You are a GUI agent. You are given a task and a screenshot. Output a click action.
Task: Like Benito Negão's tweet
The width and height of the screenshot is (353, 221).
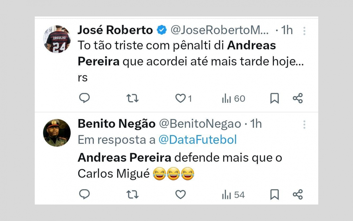coord(181,194)
